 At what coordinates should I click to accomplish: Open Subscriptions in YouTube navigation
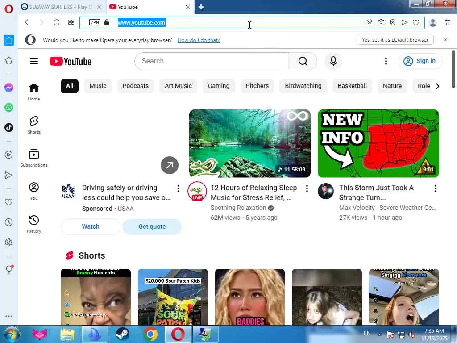(x=34, y=159)
